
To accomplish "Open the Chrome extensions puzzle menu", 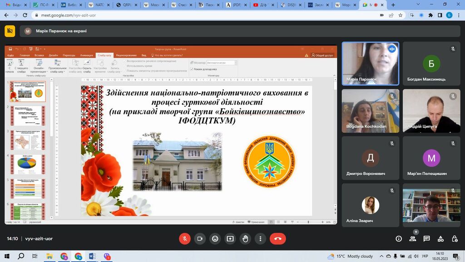I will click(430, 15).
